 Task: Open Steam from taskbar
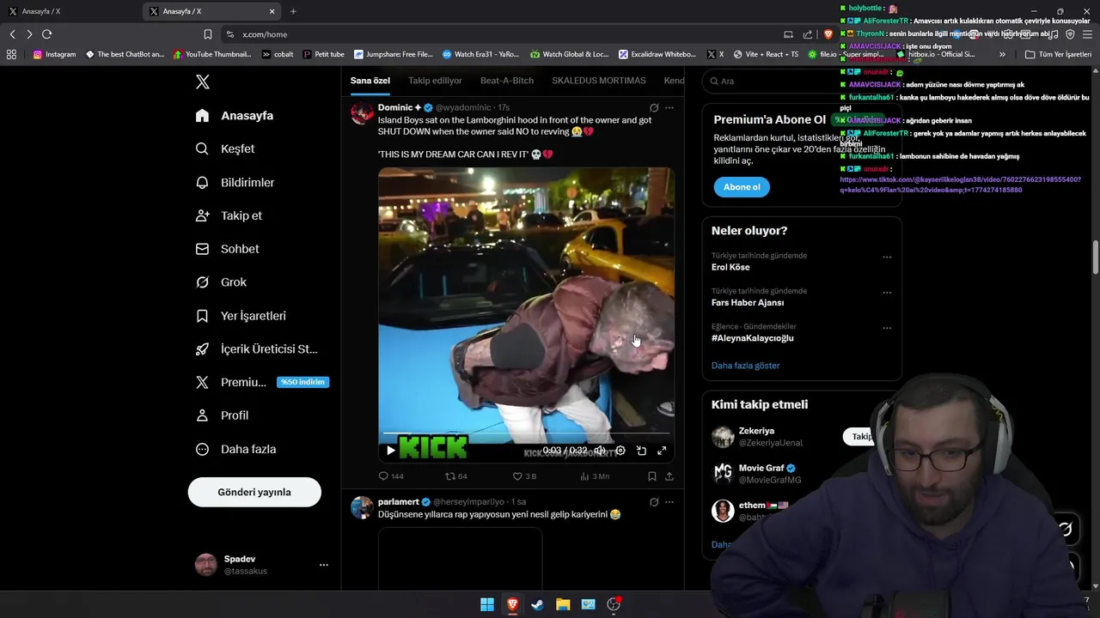point(537,604)
